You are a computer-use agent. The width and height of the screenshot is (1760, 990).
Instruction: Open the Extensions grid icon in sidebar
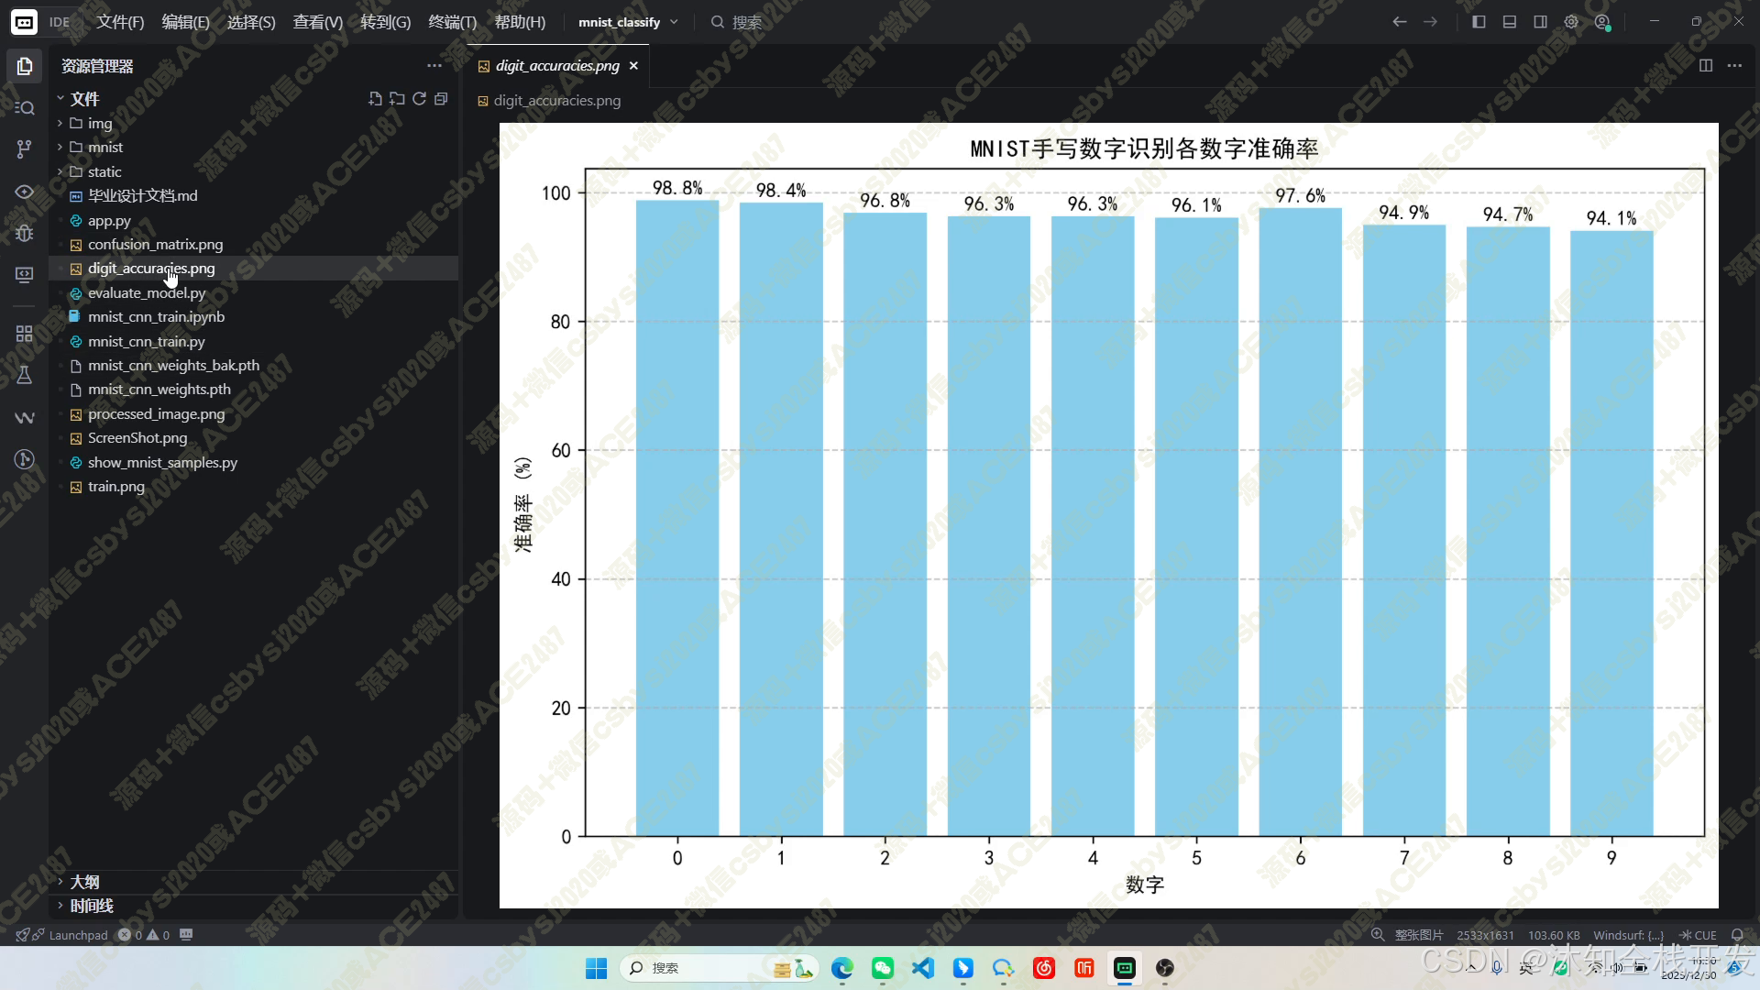tap(25, 334)
